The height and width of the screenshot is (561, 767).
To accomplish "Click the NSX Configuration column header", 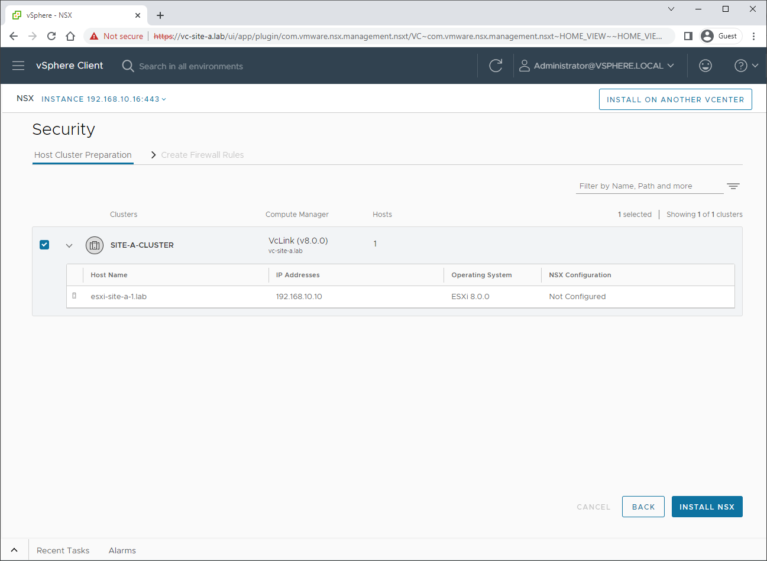I will 580,275.
